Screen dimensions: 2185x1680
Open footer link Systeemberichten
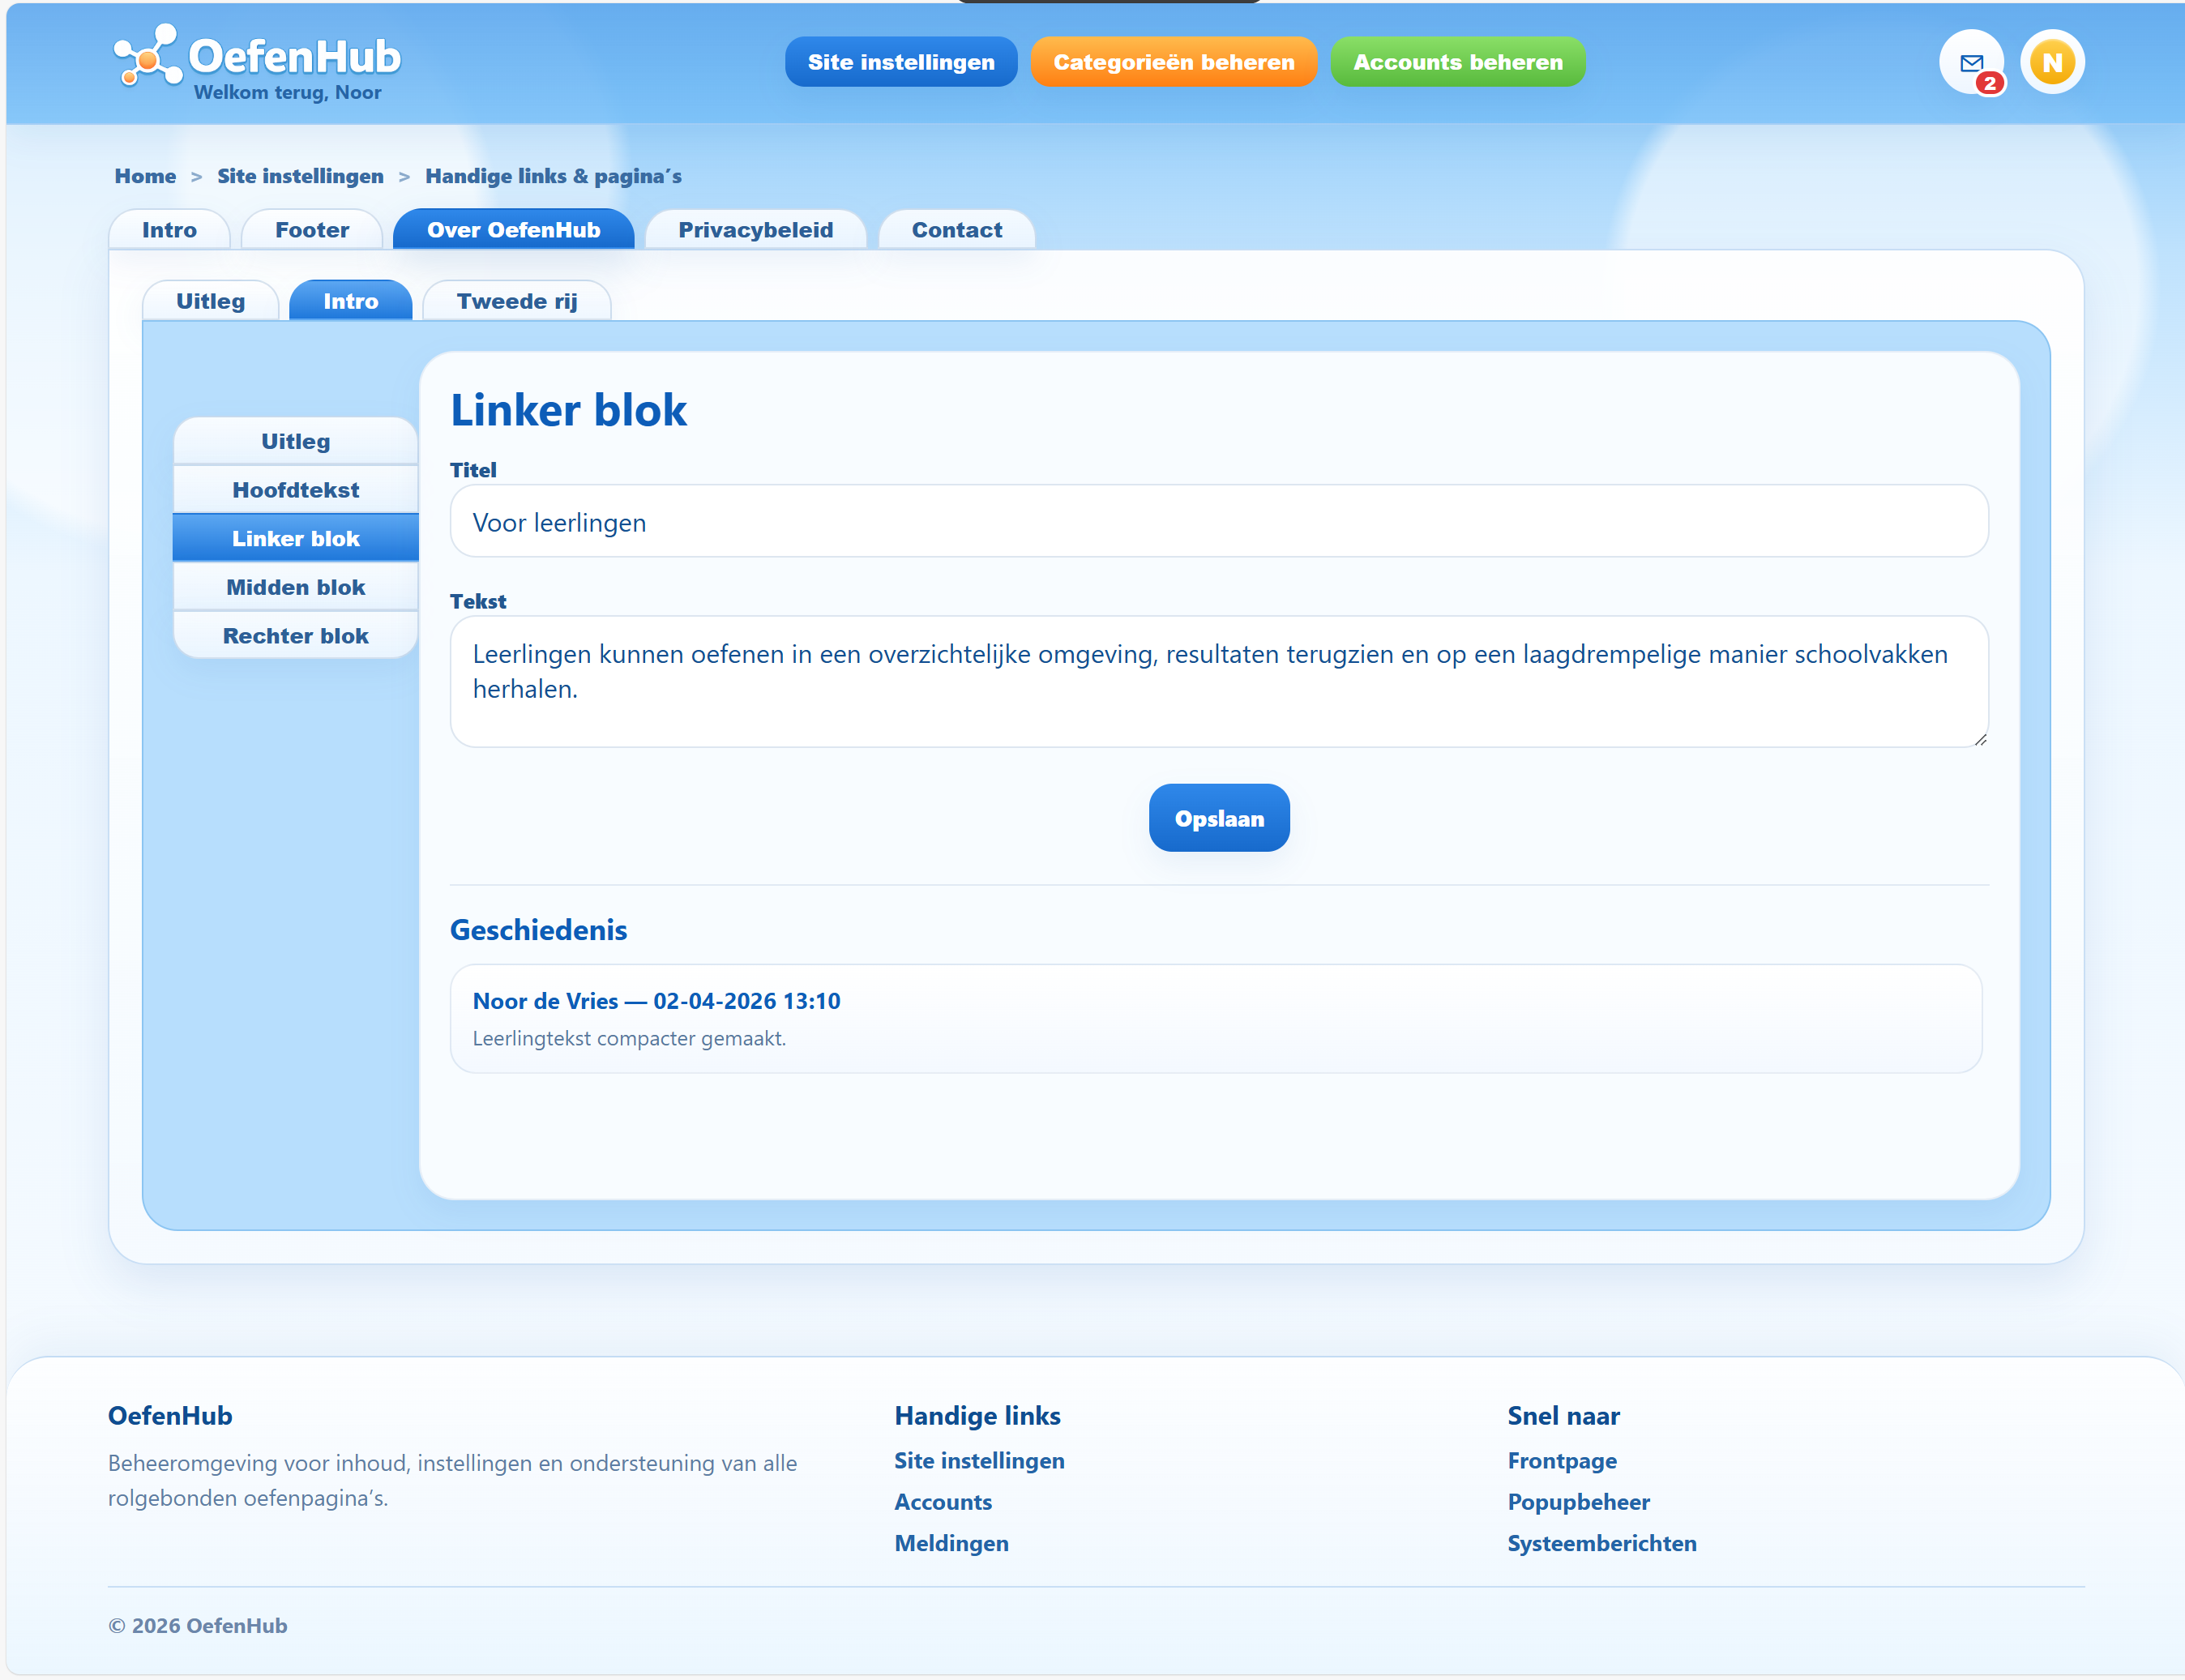click(x=1602, y=1543)
